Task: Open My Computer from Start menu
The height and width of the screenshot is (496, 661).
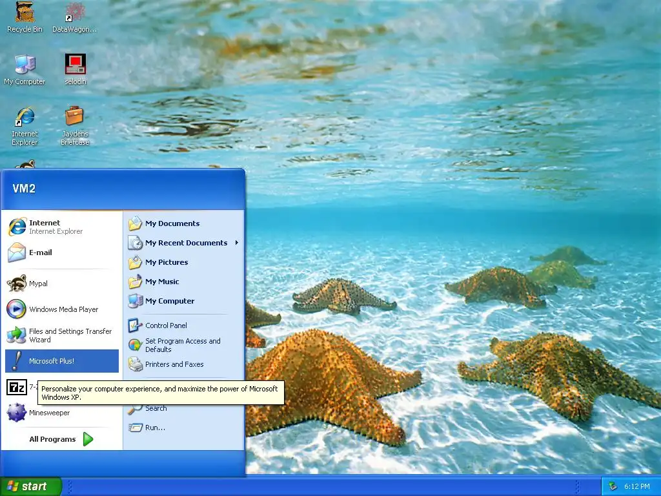Action: (x=184, y=301)
